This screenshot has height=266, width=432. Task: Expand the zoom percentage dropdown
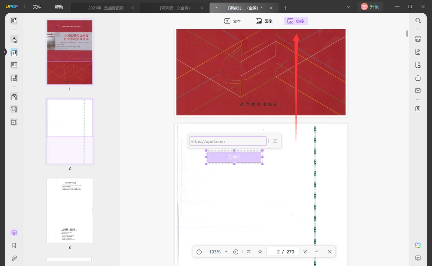[226, 252]
